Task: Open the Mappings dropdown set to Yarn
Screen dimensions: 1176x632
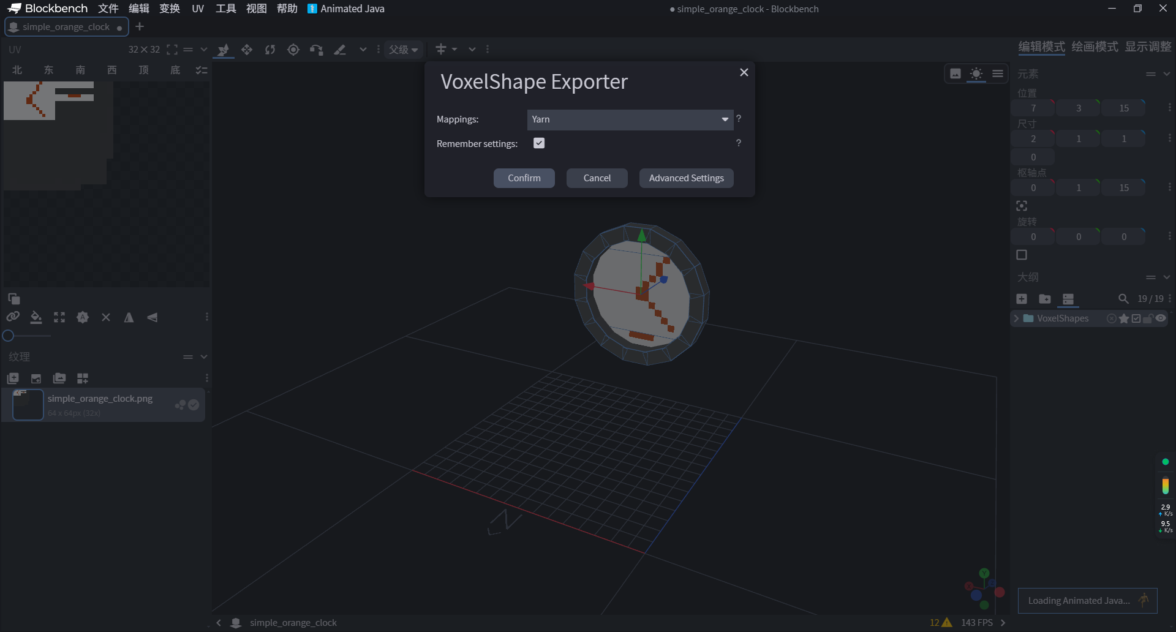Action: click(x=630, y=119)
